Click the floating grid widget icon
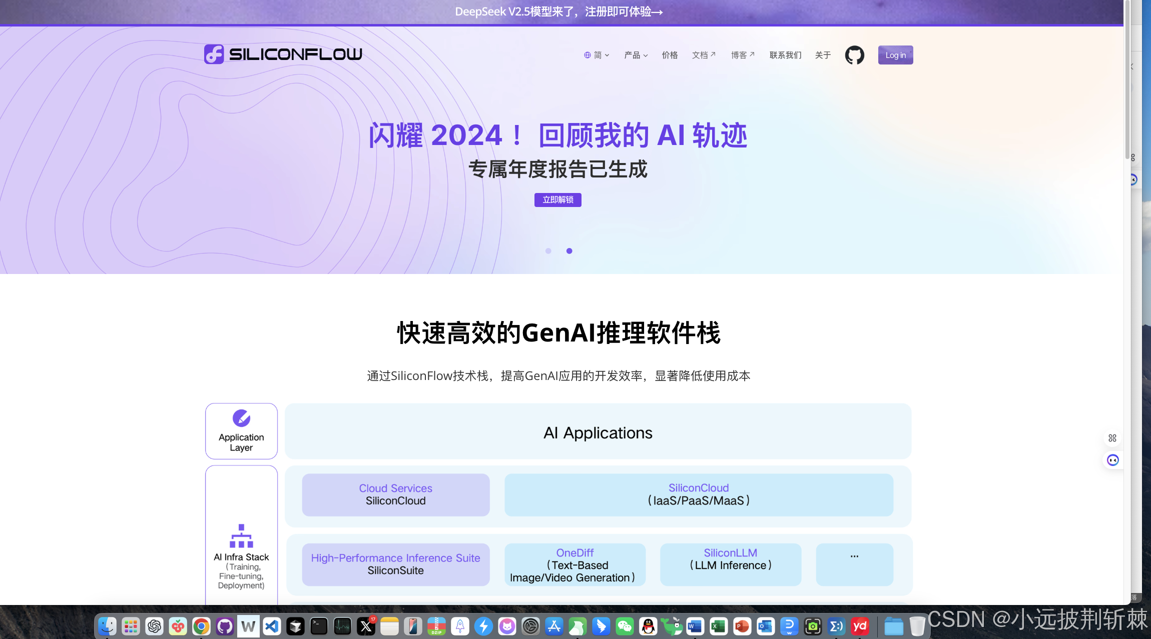Image resolution: width=1151 pixels, height=639 pixels. pyautogui.click(x=1112, y=438)
